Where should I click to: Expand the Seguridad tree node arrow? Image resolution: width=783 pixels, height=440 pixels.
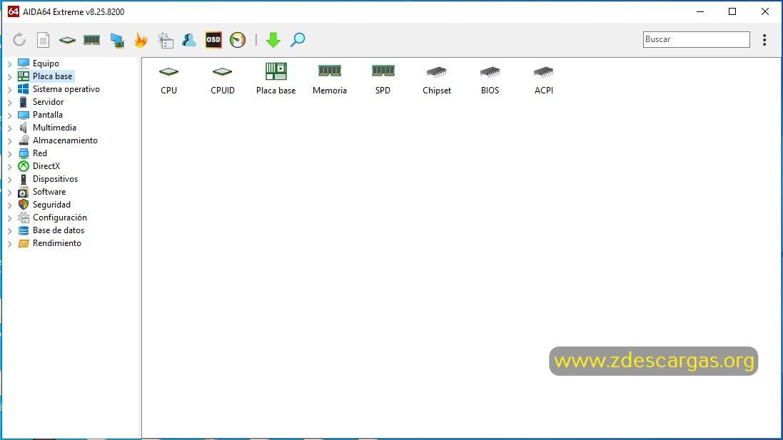click(9, 205)
